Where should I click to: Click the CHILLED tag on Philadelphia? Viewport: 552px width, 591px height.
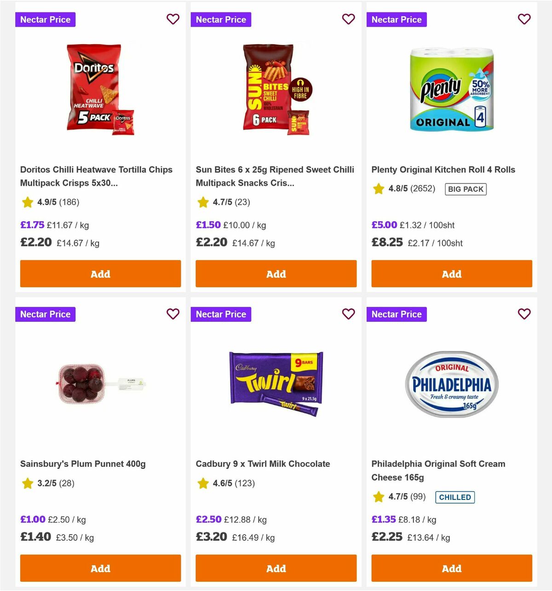point(455,497)
